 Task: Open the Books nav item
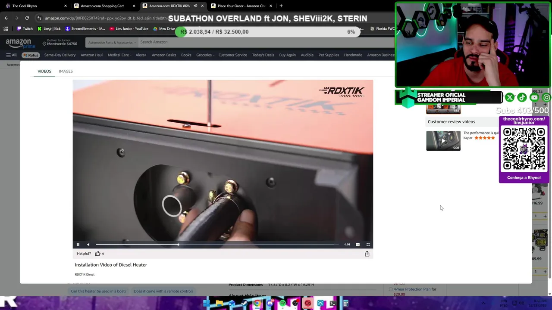point(186,55)
